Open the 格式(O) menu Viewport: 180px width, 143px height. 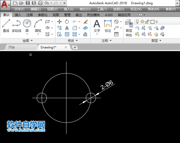click(85, 9)
